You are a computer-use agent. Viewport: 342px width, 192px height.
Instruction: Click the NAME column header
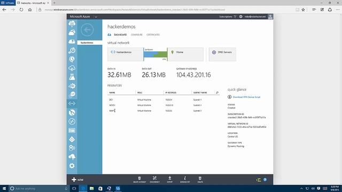[x=112, y=93]
